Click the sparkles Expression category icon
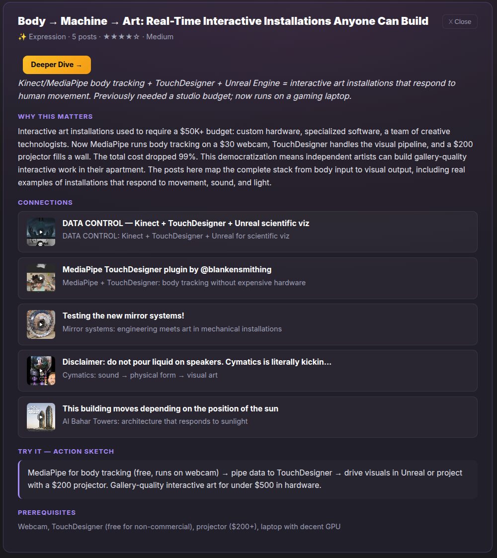This screenshot has height=558, width=497. pos(22,36)
